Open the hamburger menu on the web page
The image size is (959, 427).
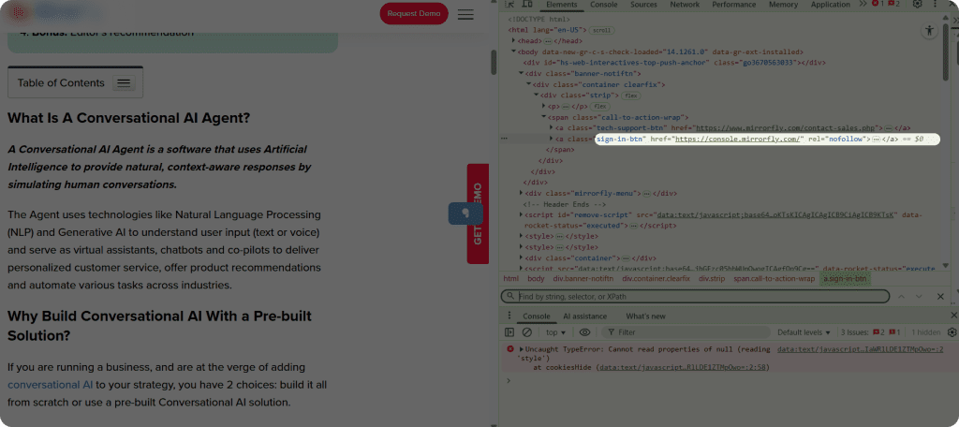(465, 14)
